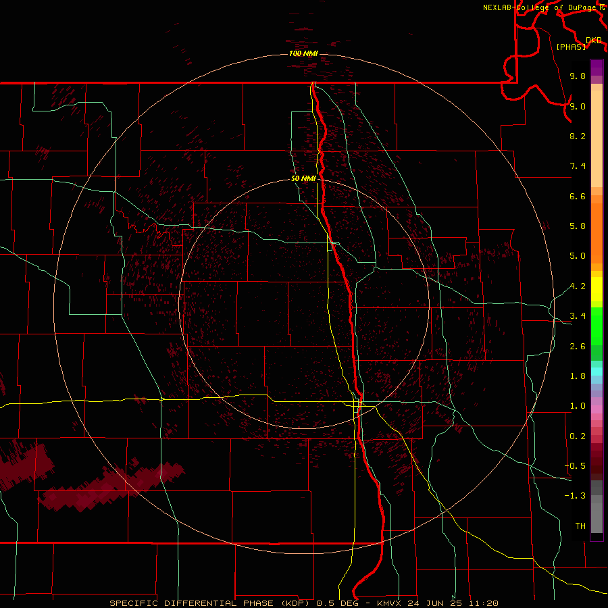Click the 8.2 scale value
The height and width of the screenshot is (608, 608).
tap(578, 136)
